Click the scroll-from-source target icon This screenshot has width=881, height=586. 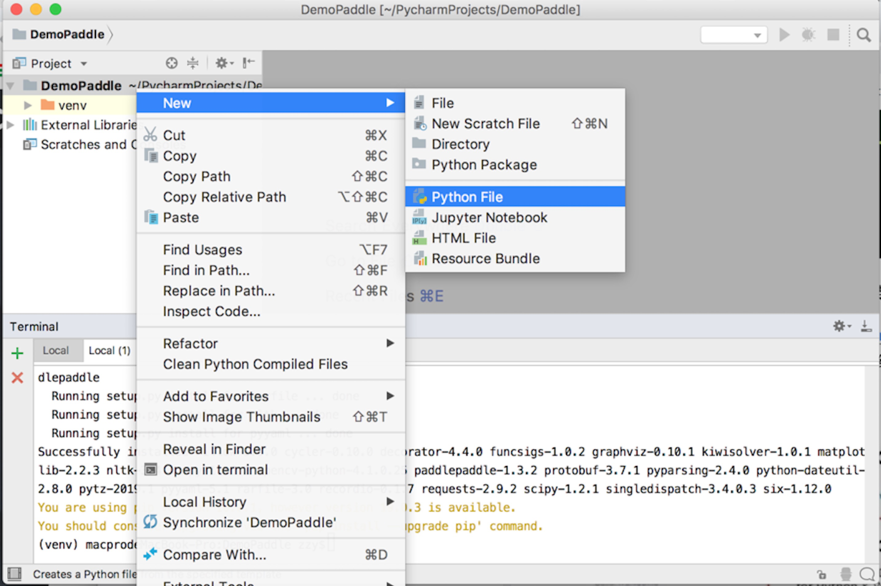[171, 63]
